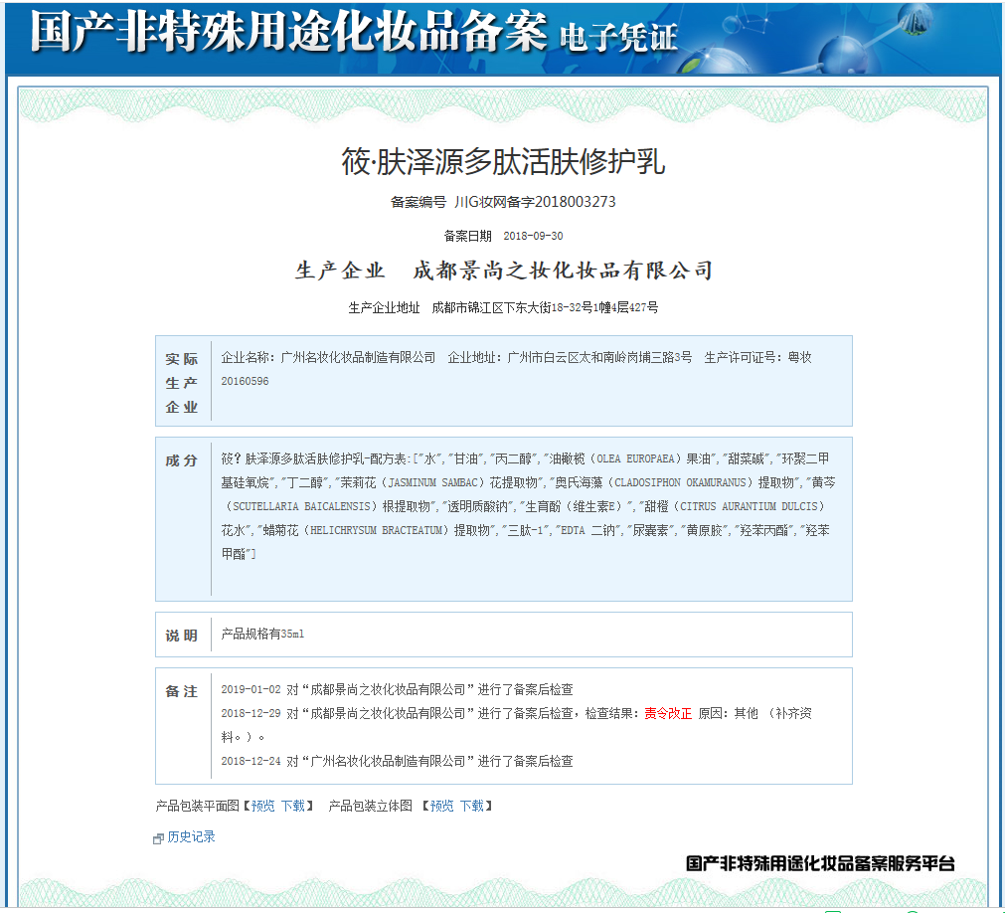The image size is (1005, 913).
Task: Click the 说明 section label
Action: (181, 635)
